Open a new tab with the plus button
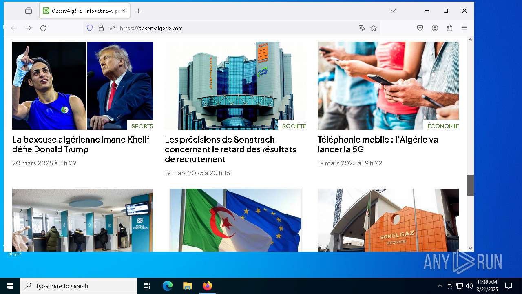 click(139, 11)
